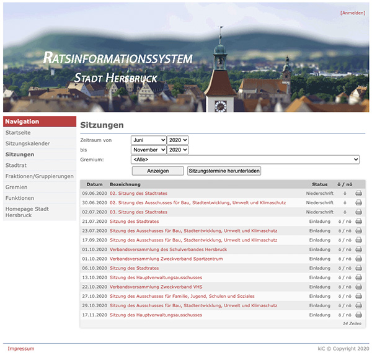Image resolution: width=372 pixels, height=355 pixels.
Task: Expand the Gremium dropdown showing <Alle>
Action: point(245,160)
